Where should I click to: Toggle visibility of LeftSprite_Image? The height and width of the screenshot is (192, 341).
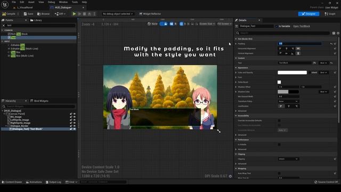coord(75,120)
